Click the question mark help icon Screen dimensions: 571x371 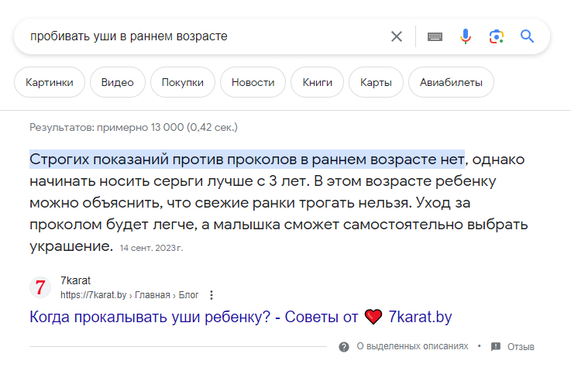[344, 347]
